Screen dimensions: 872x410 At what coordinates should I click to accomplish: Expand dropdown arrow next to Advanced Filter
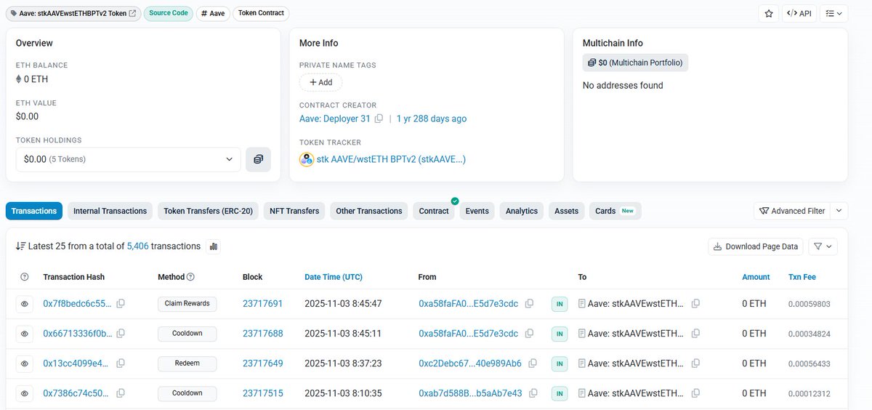click(x=839, y=211)
